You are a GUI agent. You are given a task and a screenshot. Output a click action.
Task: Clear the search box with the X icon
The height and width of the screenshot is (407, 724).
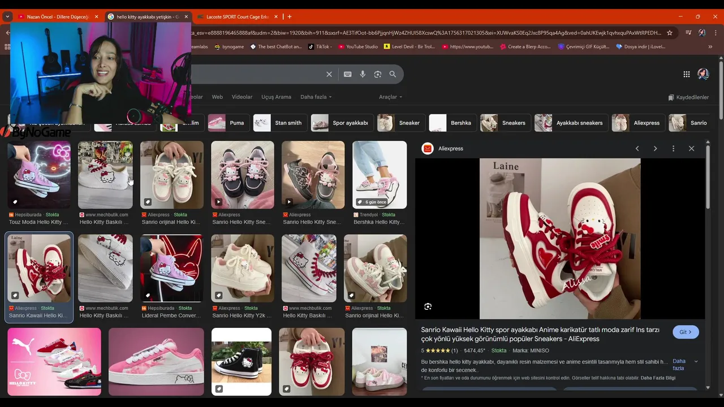329,74
